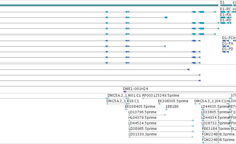Open the LD28732.5prime label
Image resolution: width=236 pixels, height=144 pixels.
[x=215, y=123]
